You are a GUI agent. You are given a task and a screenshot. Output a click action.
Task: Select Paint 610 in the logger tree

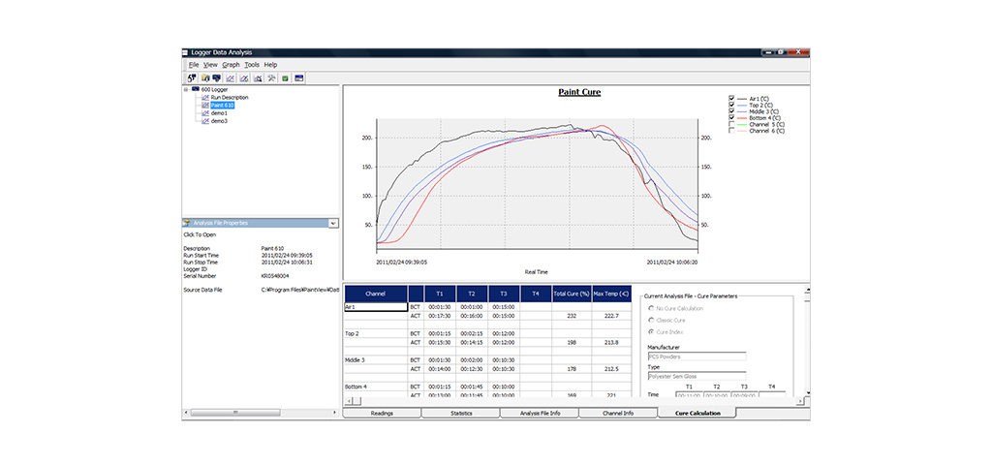(x=223, y=105)
